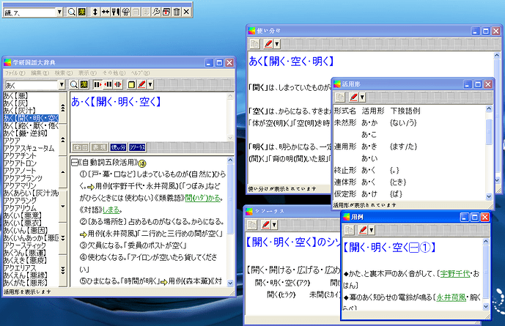Click the yellow sticky note icon

[131, 85]
